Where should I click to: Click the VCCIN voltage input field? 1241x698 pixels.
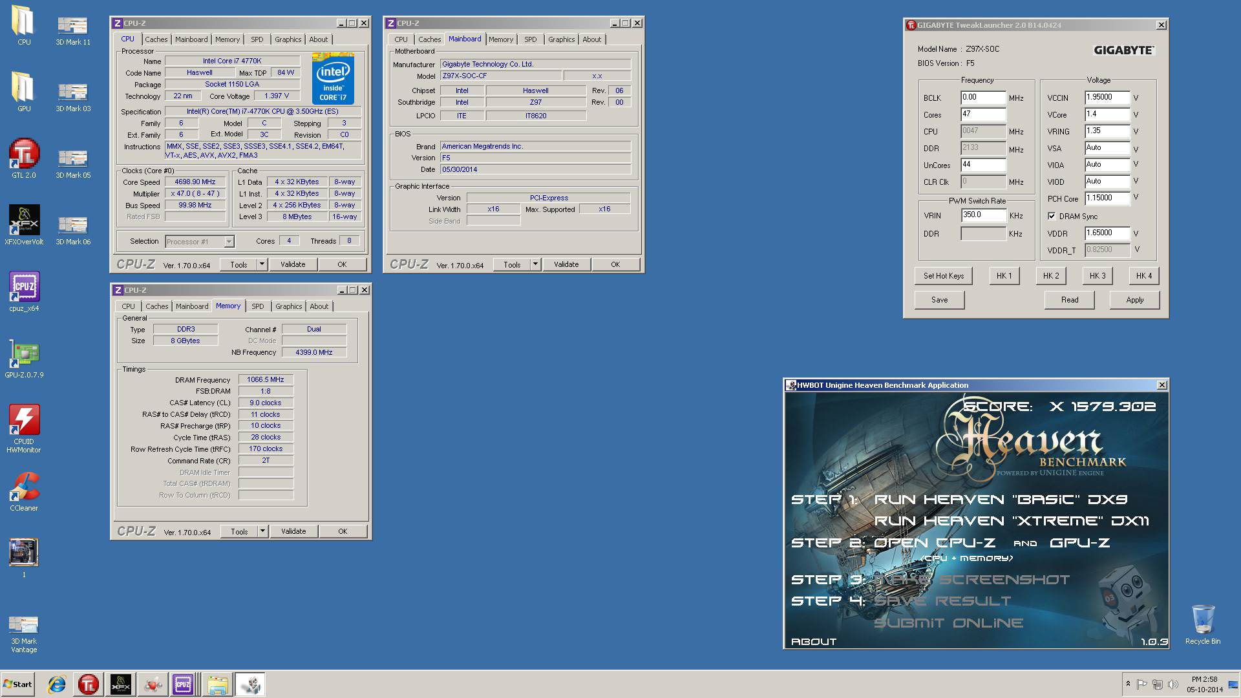(1107, 98)
